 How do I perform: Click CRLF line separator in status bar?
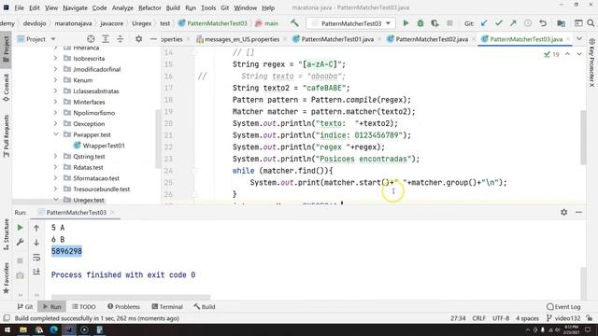(x=478, y=318)
